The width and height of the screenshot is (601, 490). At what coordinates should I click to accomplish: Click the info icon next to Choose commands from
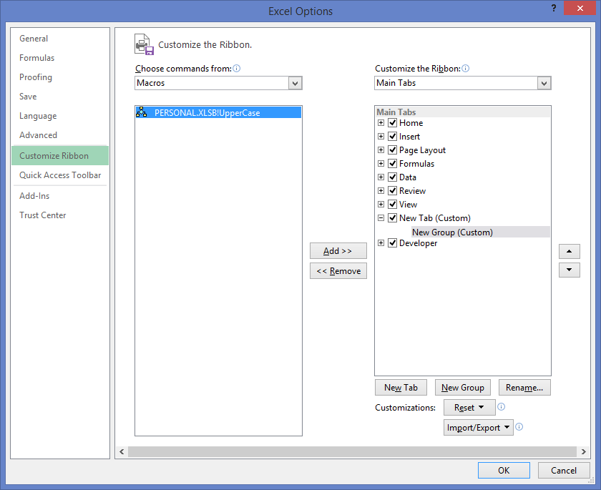click(x=237, y=68)
